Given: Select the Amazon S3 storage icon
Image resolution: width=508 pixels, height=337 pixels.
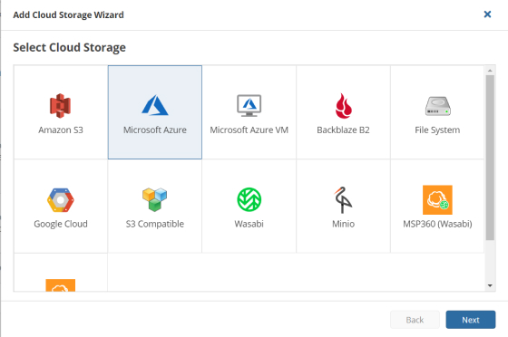Looking at the screenshot, I should [60, 106].
